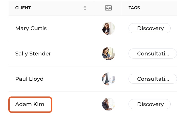Click Sally Stender's Consultati... tag
Screen dimensions: 177x117
click(x=153, y=54)
